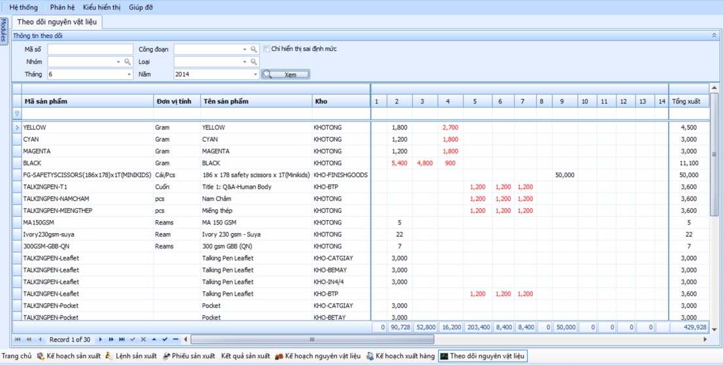Open the Nhóm dropdown

tap(119, 62)
